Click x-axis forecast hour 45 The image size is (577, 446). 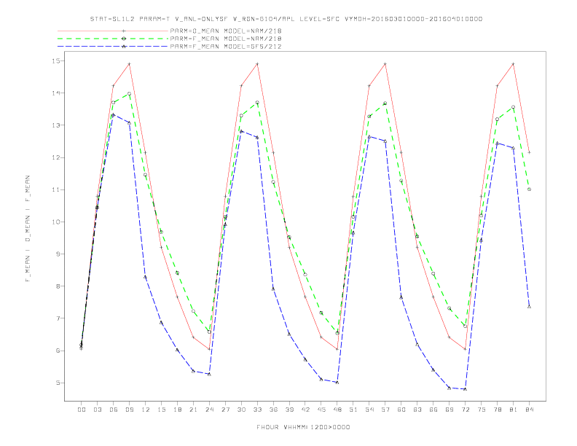pos(321,410)
